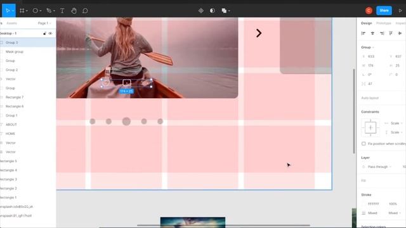Image resolution: width=406 pixels, height=228 pixels.
Task: Select the Ellipse shape tool
Action: pos(36,11)
